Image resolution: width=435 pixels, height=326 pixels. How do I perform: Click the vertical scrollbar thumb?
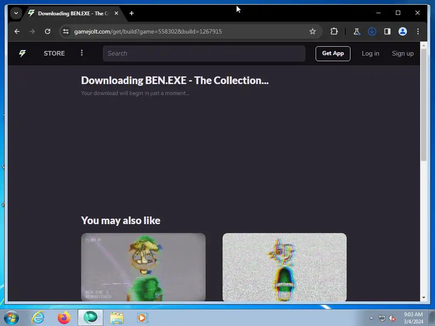click(x=424, y=104)
